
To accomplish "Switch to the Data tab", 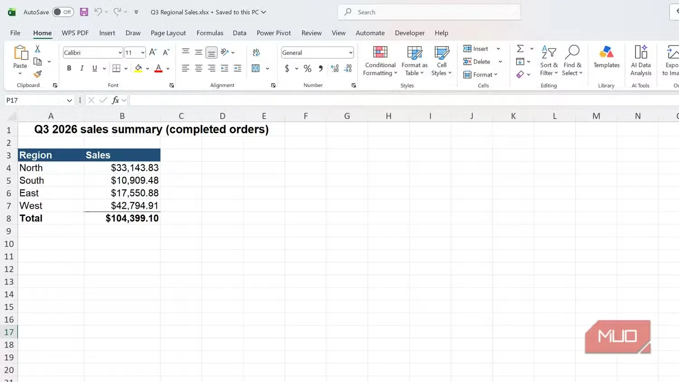I will (x=239, y=33).
